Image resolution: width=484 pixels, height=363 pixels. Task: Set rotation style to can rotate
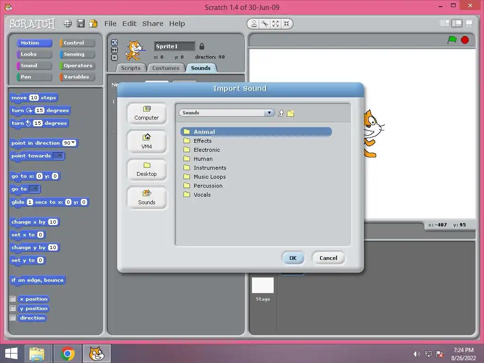[114, 43]
